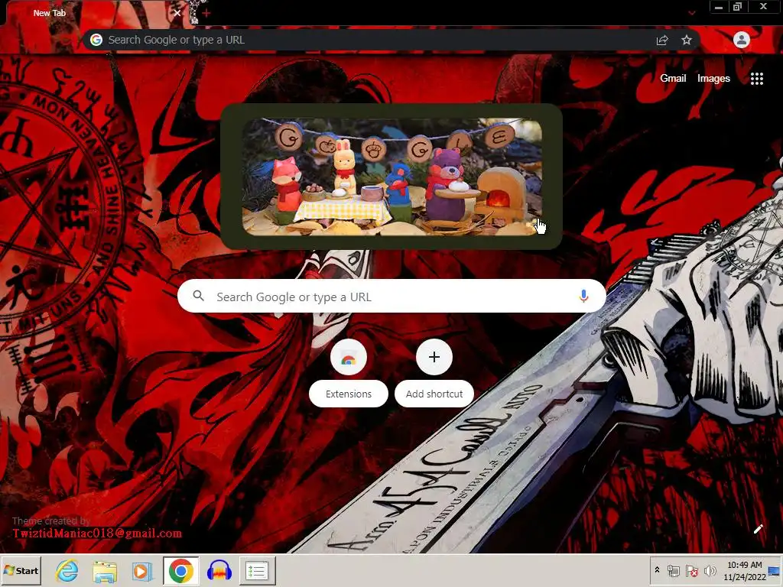Open the headphones audio app on taskbar

(219, 570)
